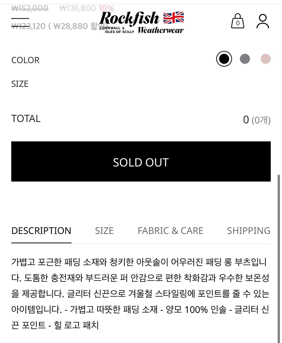Choose the pink color option
Screen dimensions: 282x343
pos(266,59)
